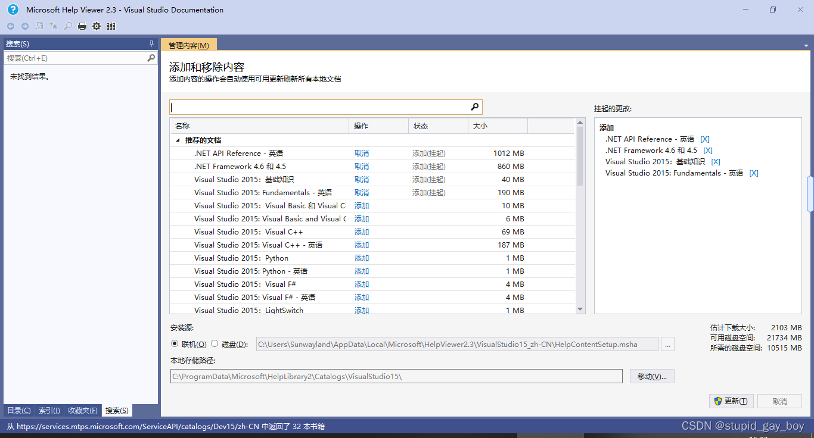Click the Help Viewer question mark icon

pos(13,10)
